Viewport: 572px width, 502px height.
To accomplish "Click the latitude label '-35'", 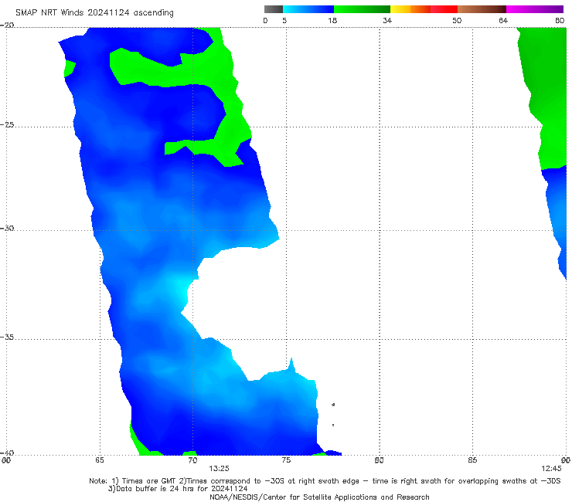I will pyautogui.click(x=7, y=337).
